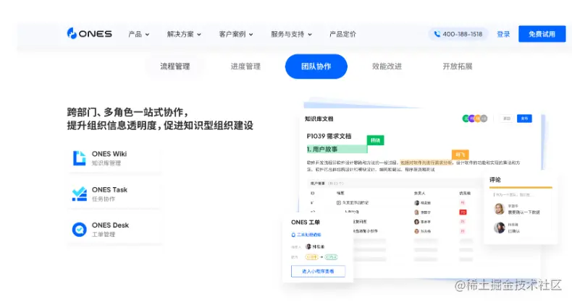Viewport: 572px width, 302px height.
Task: Switch to the 开放拓展 tab
Action: coord(458,66)
